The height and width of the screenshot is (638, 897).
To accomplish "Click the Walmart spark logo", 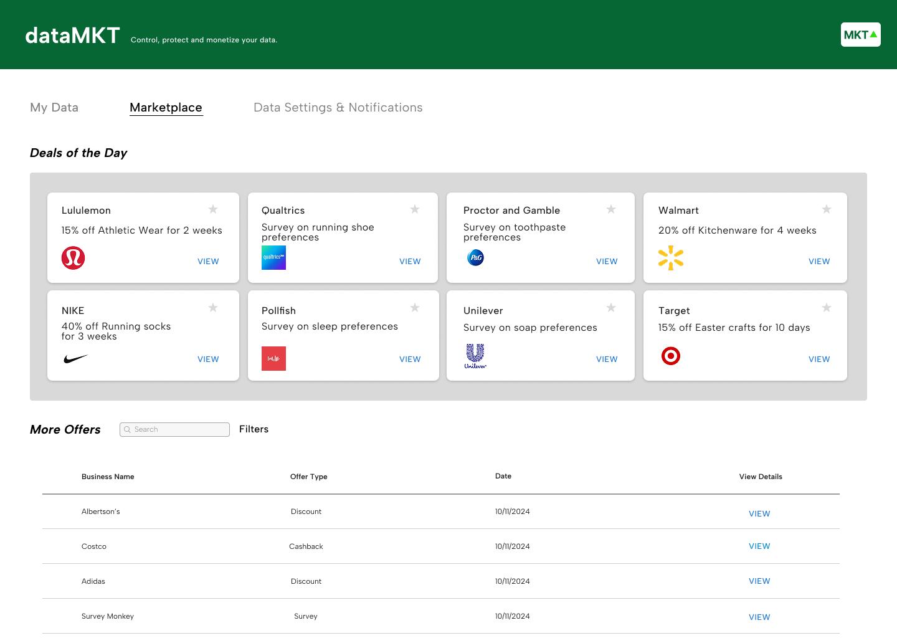I will pos(671,258).
